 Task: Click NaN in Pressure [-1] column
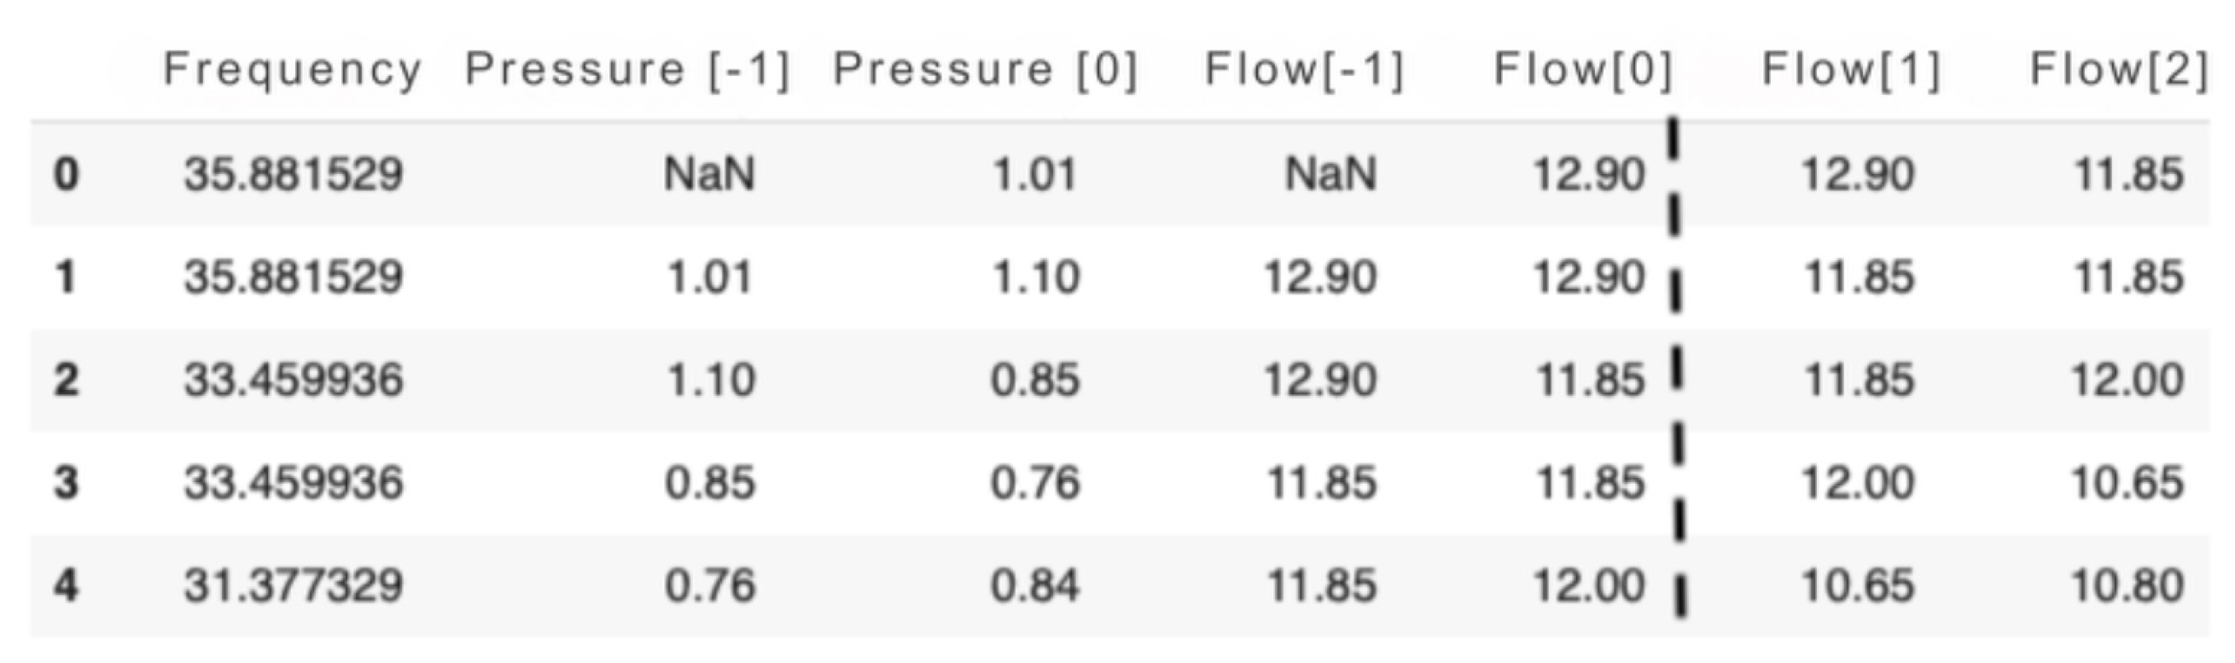(x=709, y=173)
